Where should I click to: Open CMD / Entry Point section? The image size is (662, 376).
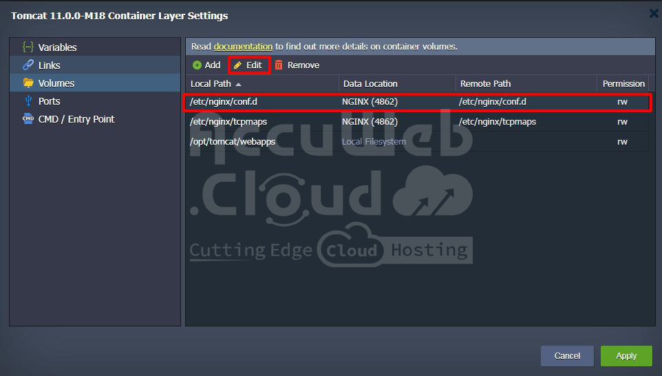(95, 119)
